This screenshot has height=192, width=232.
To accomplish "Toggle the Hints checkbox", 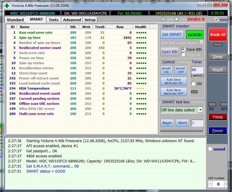I will tap(217, 20).
